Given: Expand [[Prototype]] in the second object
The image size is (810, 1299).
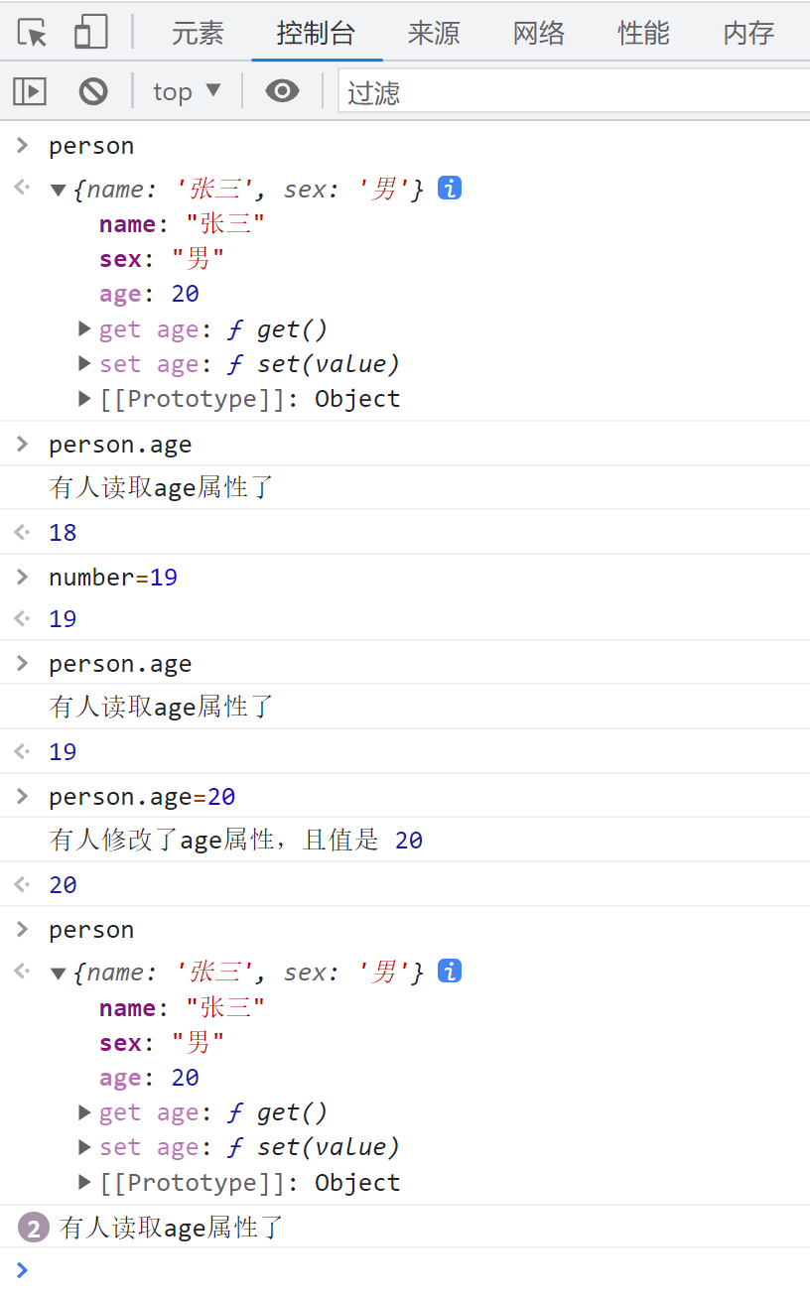Looking at the screenshot, I should pos(85,1182).
